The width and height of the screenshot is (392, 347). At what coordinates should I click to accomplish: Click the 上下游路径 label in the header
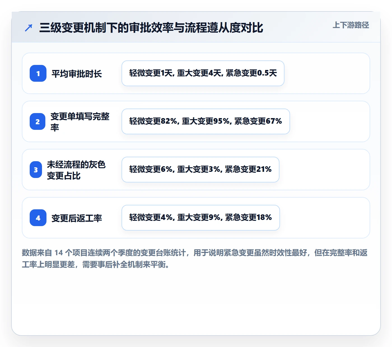coord(351,25)
